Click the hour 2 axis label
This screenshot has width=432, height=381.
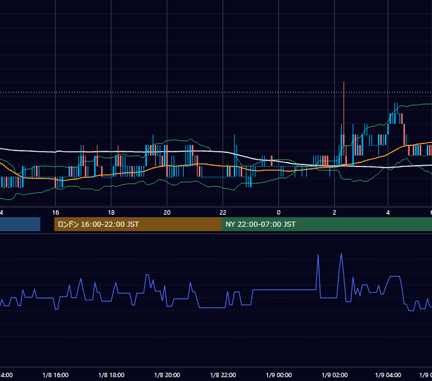(x=334, y=213)
